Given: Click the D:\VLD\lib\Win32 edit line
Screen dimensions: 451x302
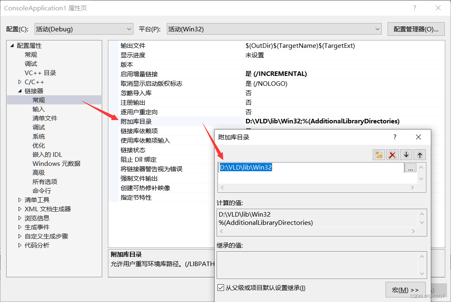Looking at the screenshot, I should [311, 168].
